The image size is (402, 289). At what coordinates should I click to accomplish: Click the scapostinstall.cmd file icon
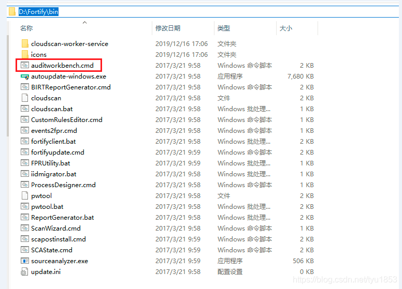[x=25, y=239]
